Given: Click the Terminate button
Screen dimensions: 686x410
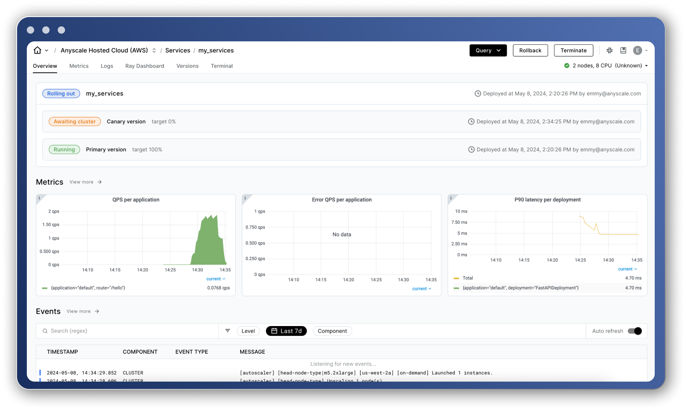Looking at the screenshot, I should [x=573, y=50].
